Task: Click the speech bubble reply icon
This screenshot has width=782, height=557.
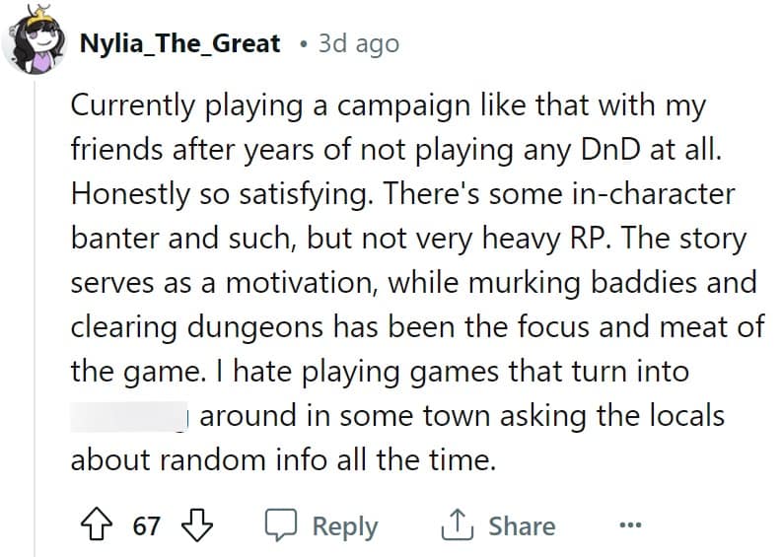Action: pyautogui.click(x=285, y=525)
